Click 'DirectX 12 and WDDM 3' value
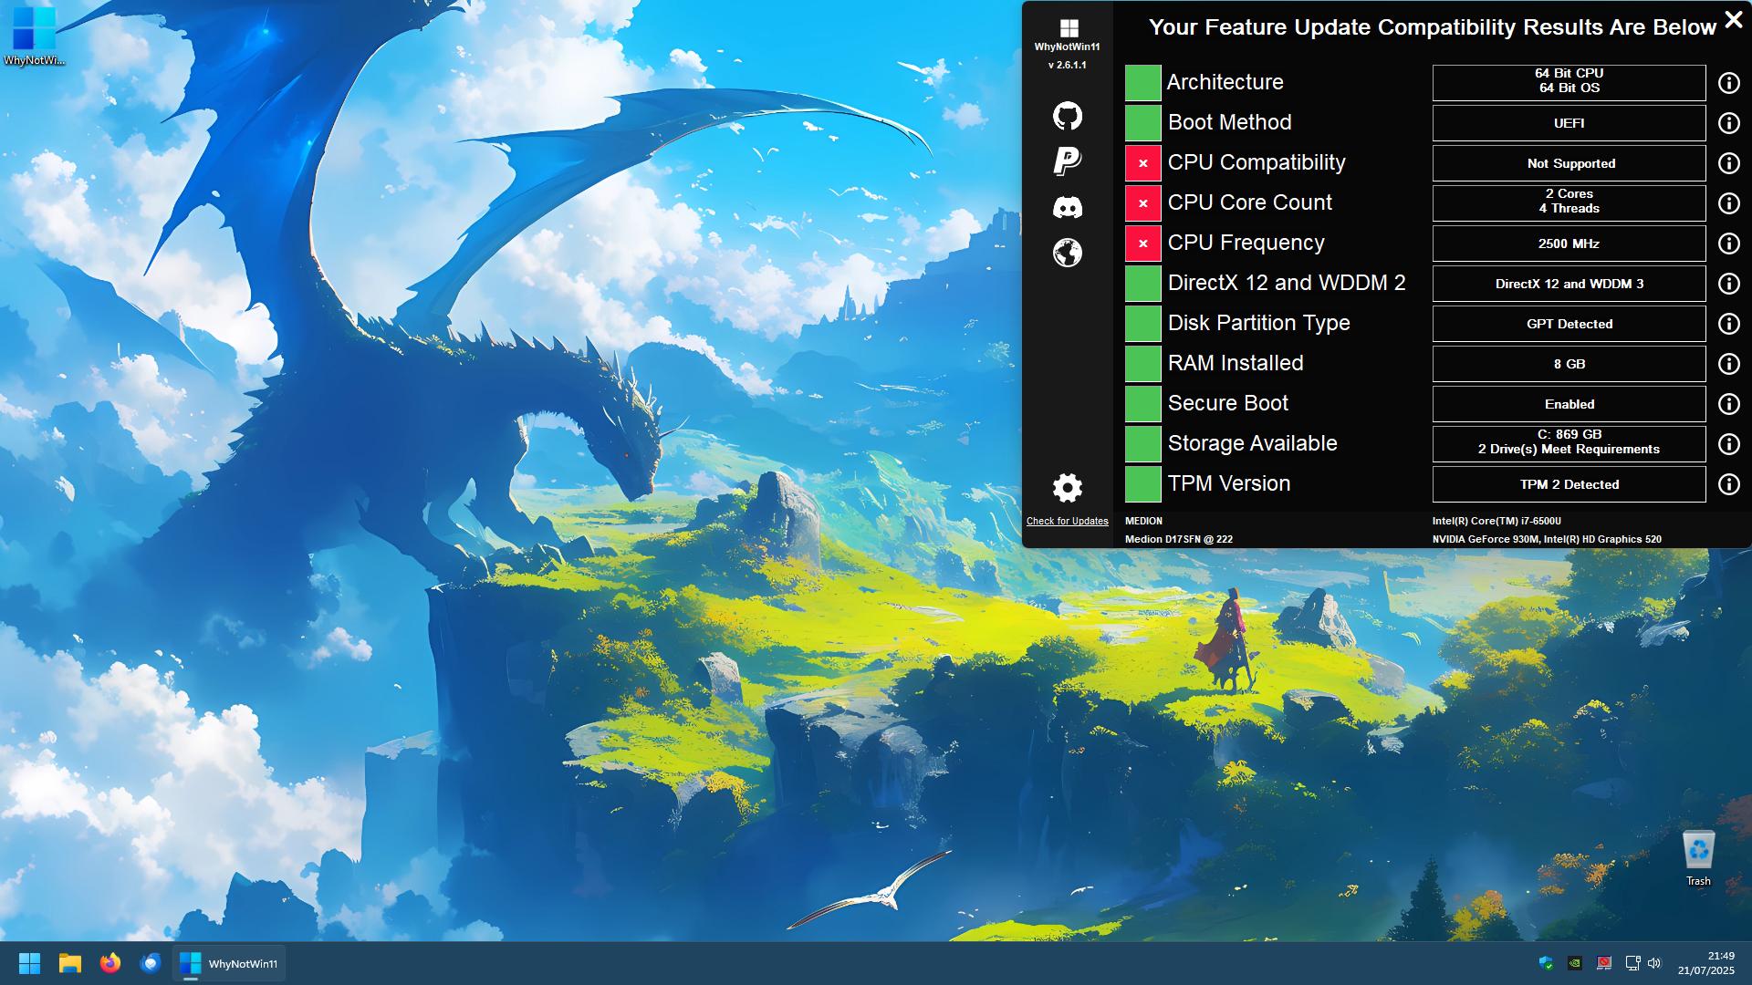The height and width of the screenshot is (985, 1752). pos(1569,284)
